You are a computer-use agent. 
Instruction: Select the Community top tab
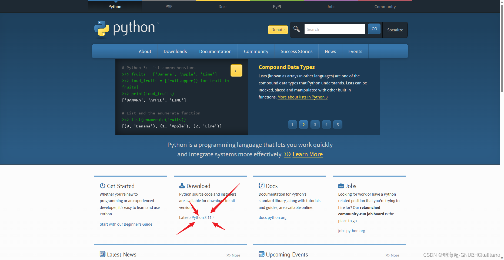point(385,6)
